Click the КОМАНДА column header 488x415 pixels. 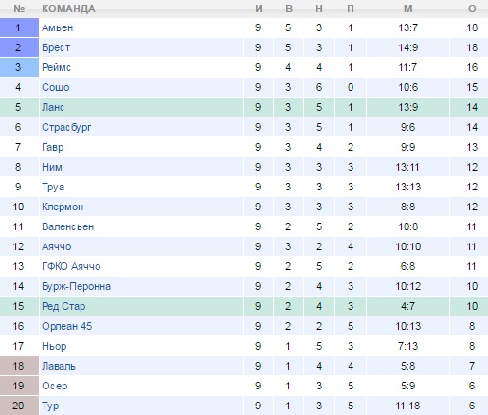[68, 9]
